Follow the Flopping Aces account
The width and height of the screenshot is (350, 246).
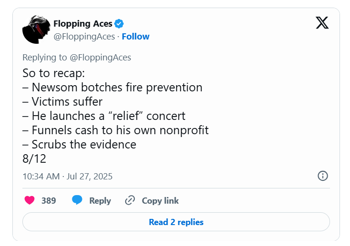[136, 37]
